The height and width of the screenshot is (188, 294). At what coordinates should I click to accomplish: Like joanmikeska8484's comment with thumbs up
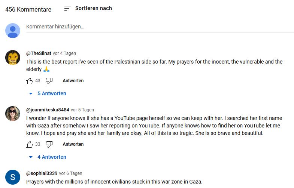29,144
